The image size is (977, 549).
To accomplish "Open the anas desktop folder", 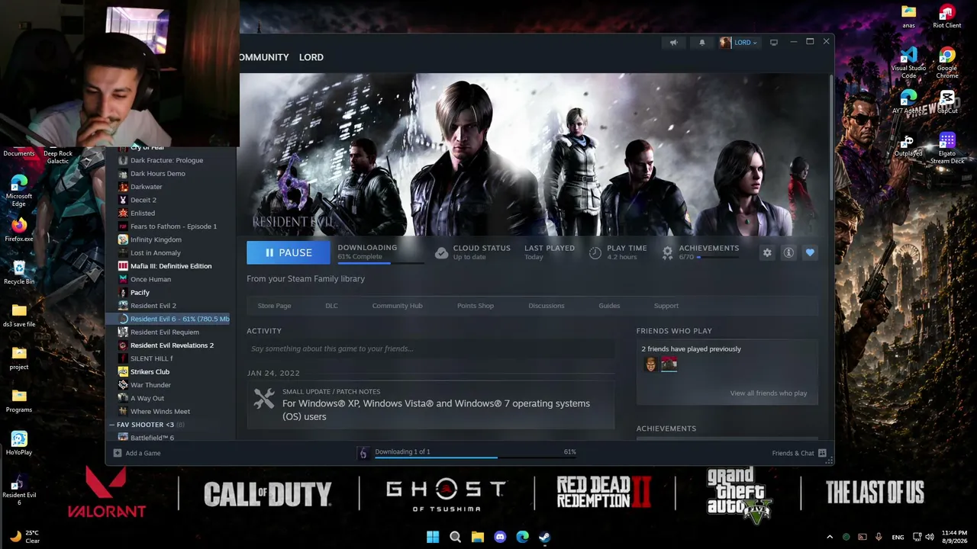I will tap(908, 16).
